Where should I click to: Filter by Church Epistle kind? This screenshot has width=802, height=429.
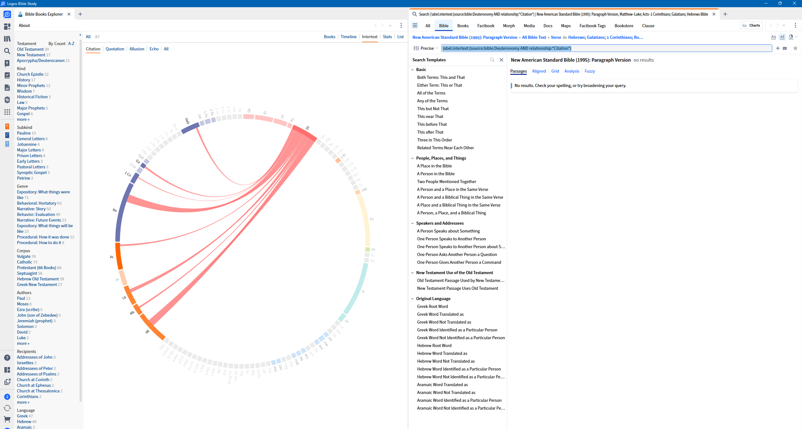click(30, 74)
